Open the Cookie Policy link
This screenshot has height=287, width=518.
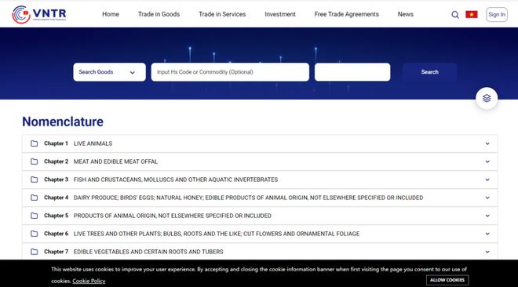(x=89, y=281)
